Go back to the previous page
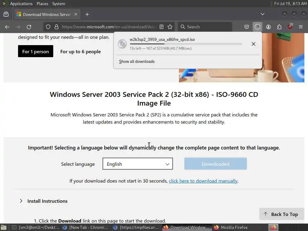 click(7, 27)
